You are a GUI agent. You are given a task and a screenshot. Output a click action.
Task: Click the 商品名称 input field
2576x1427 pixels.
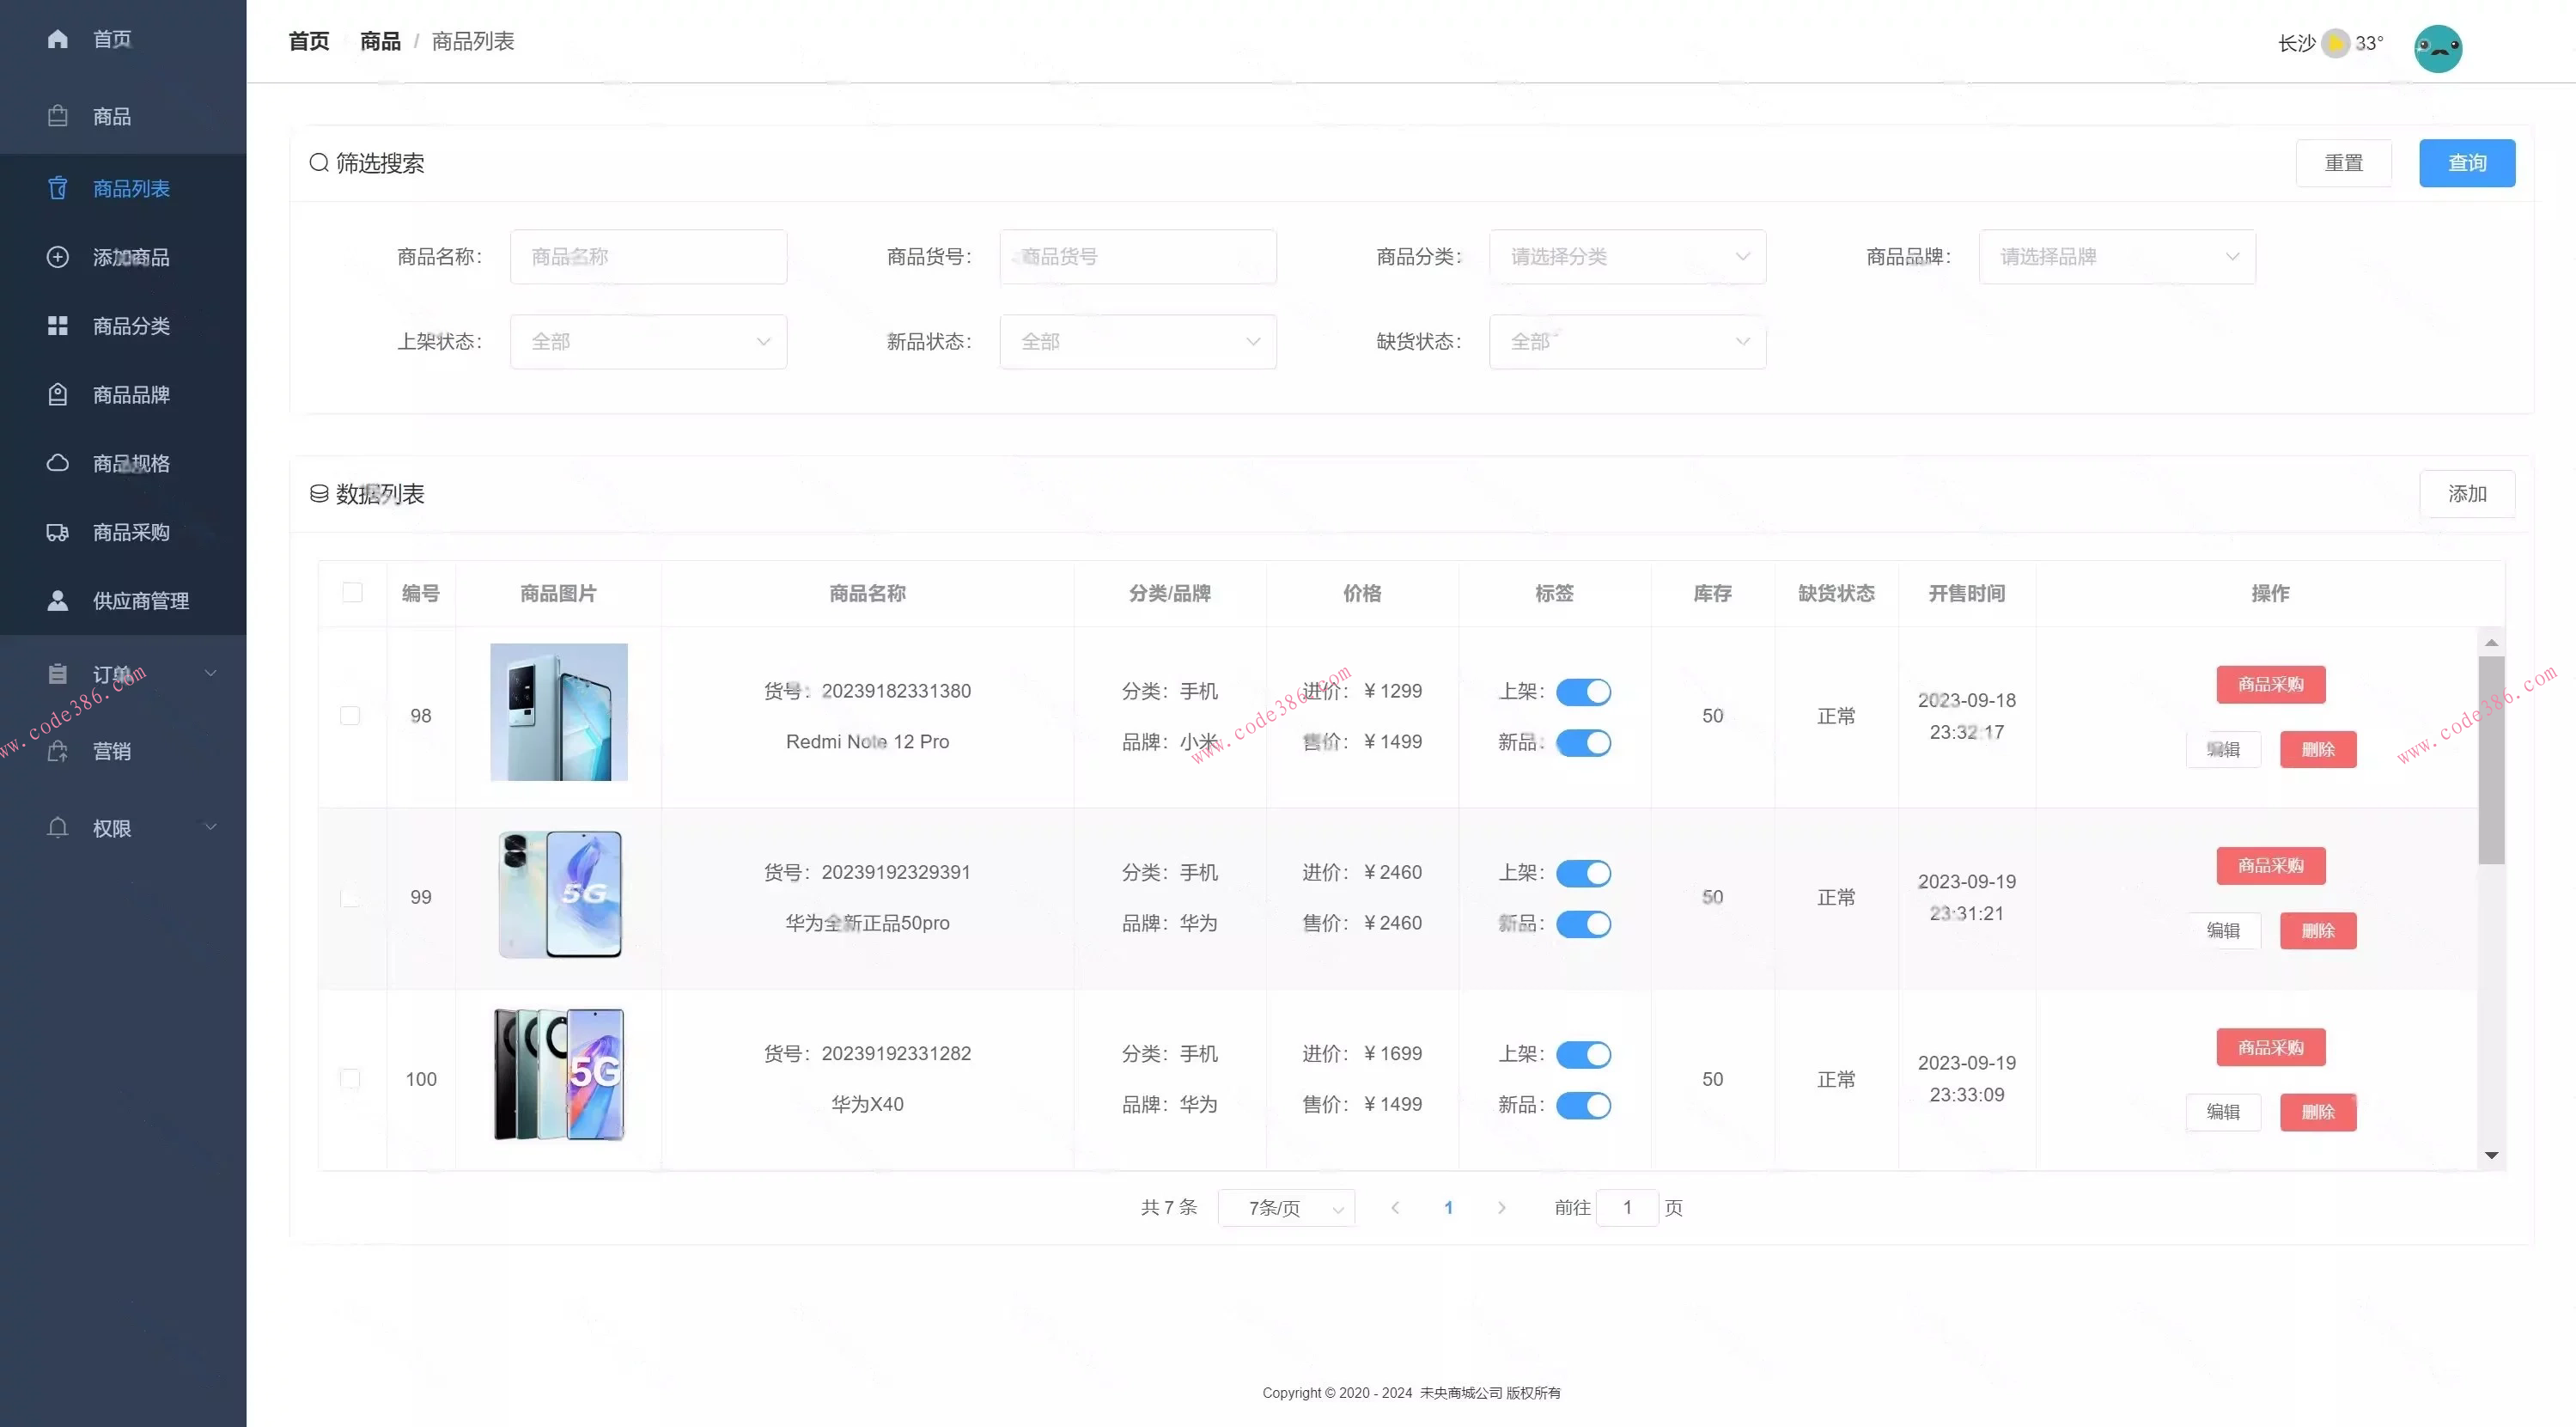click(x=648, y=257)
